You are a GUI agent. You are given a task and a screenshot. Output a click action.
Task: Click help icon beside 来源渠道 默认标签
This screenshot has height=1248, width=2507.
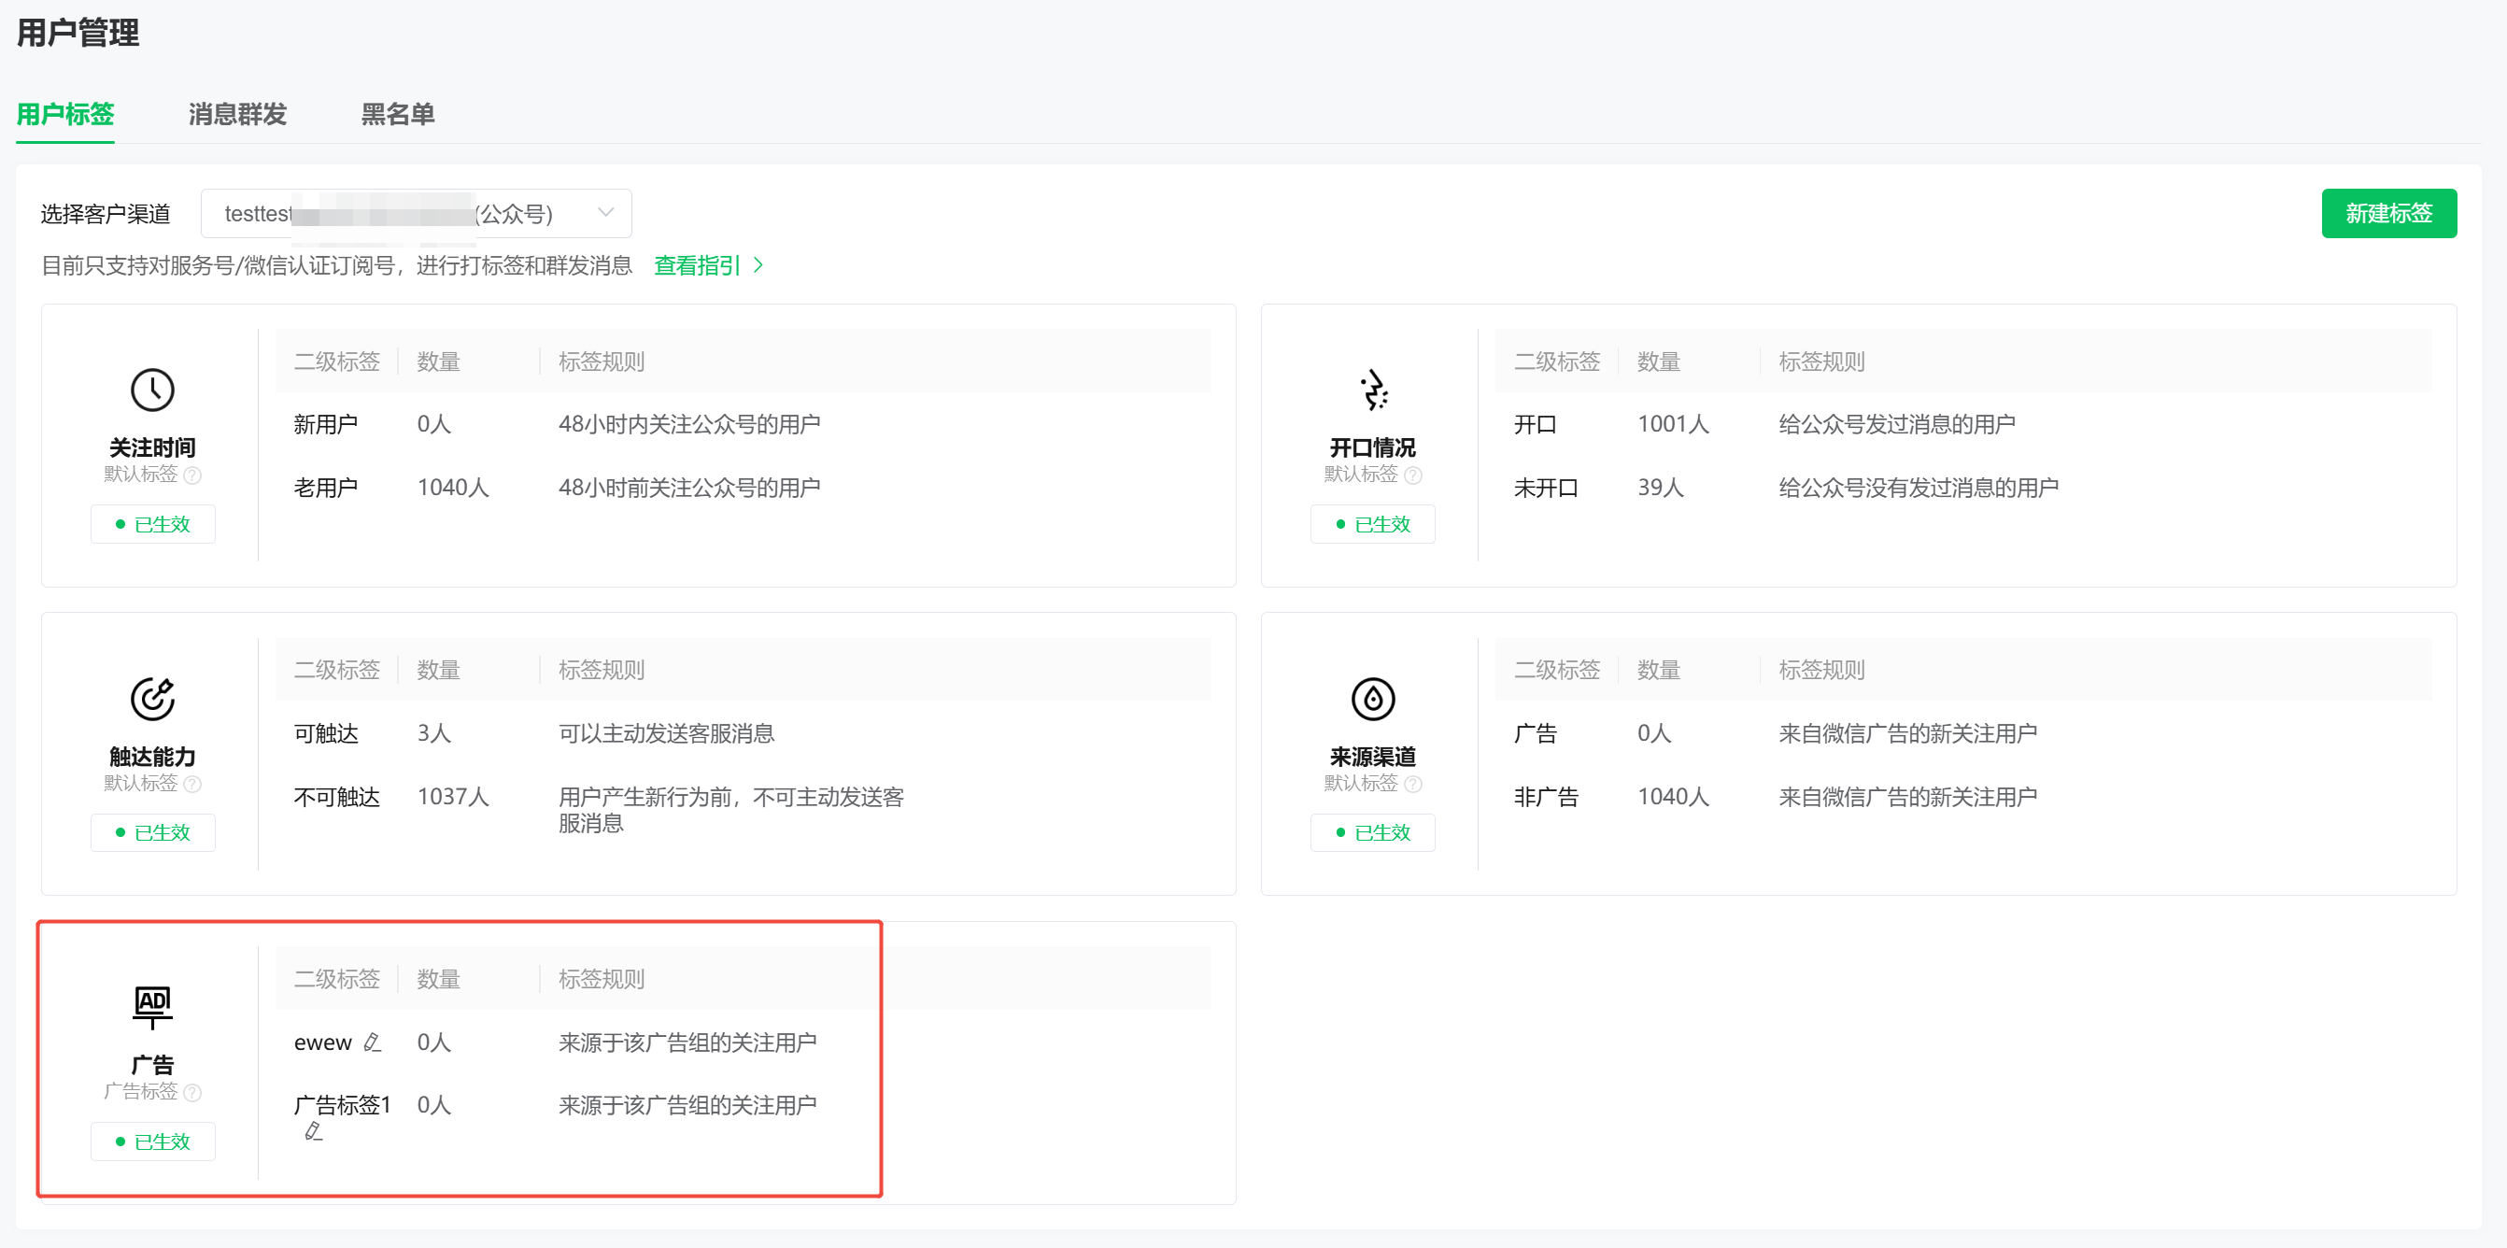coord(1413,784)
